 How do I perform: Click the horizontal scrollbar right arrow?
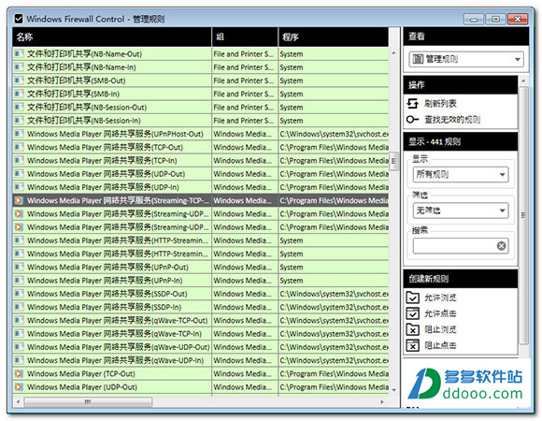point(382,401)
